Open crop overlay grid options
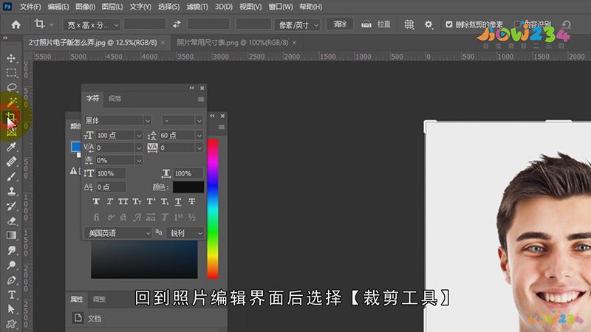The image size is (591, 332). coord(409,24)
